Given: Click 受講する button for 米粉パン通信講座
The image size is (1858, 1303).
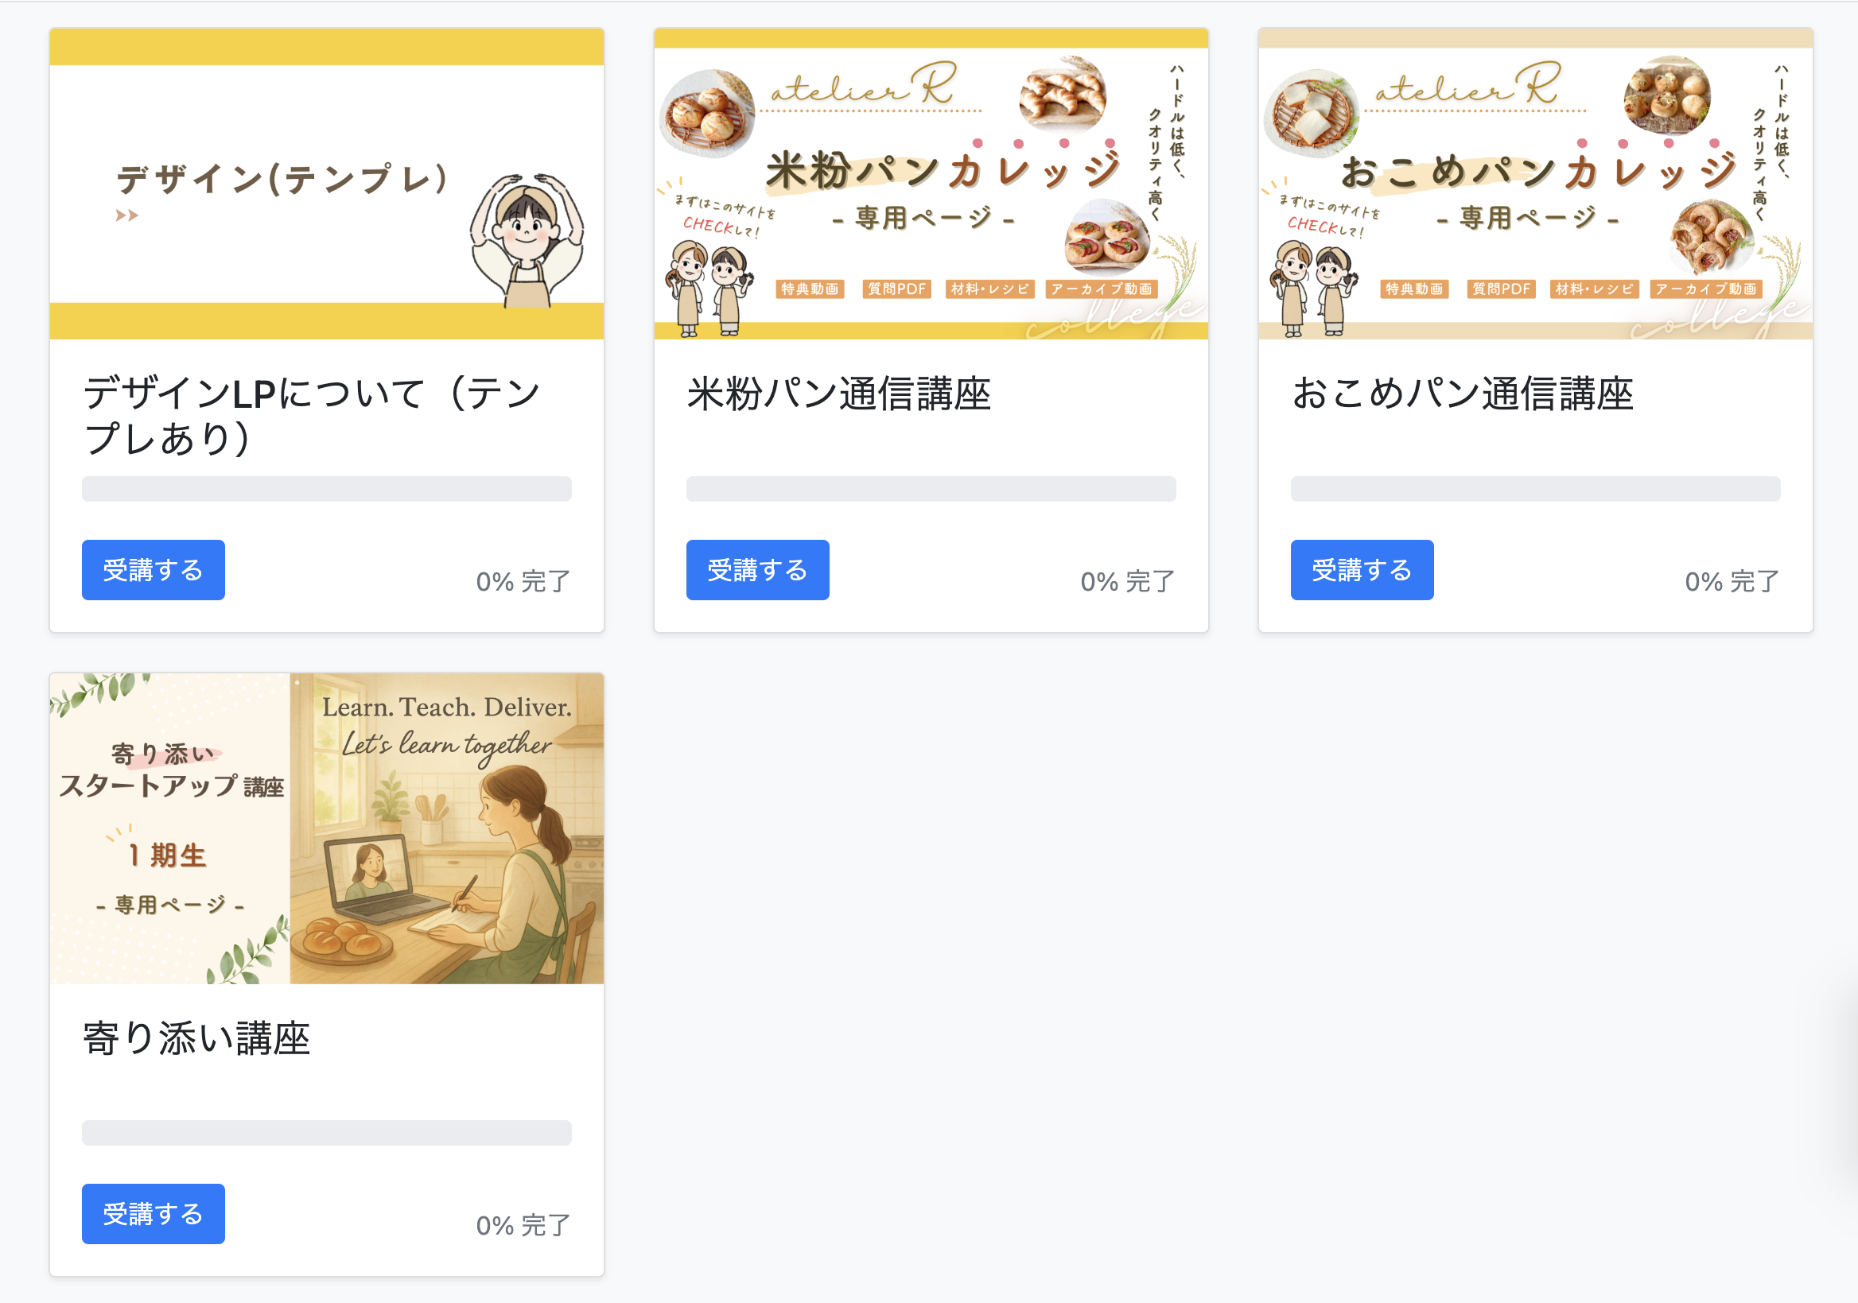Looking at the screenshot, I should (x=757, y=570).
